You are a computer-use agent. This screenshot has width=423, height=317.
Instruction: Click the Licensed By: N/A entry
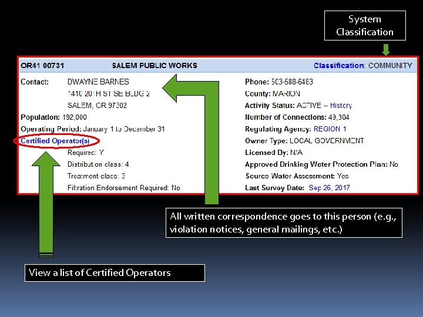pos(274,153)
